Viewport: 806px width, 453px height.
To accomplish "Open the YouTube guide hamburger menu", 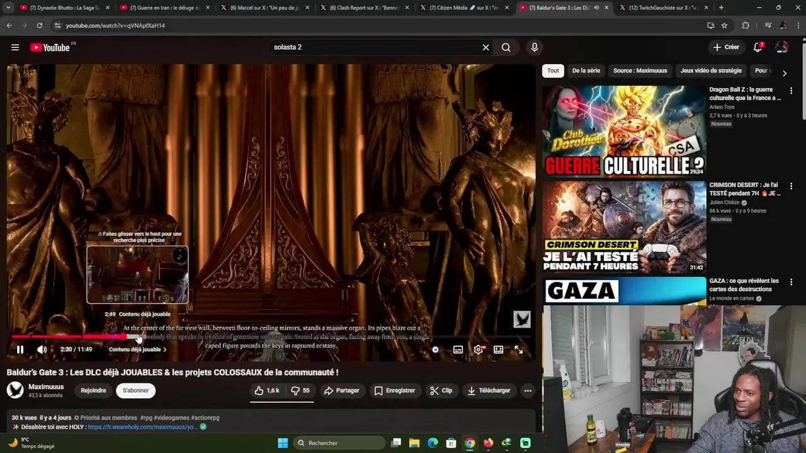I will 15,47.
